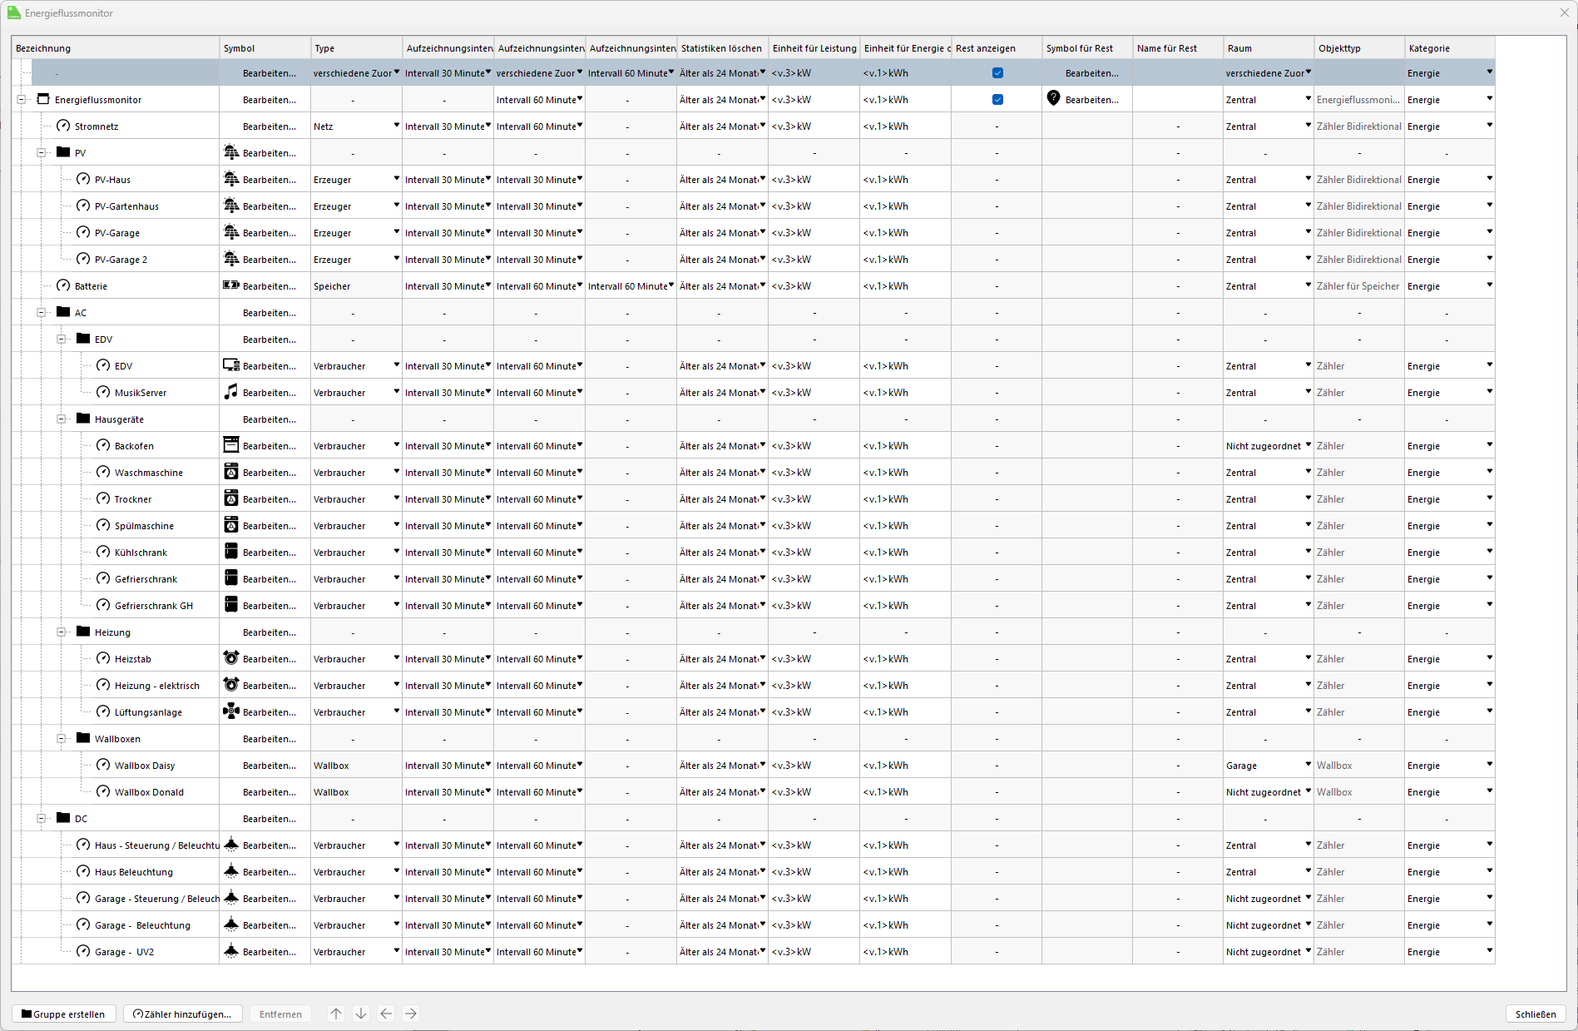Collapse the PV group
1578x1031 pixels.
click(x=41, y=153)
